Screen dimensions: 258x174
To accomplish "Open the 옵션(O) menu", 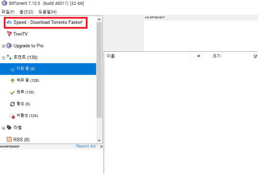I will [26, 12].
